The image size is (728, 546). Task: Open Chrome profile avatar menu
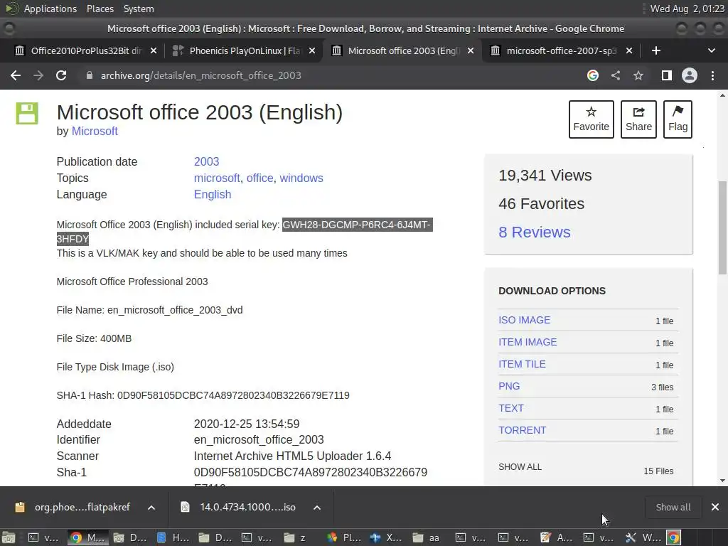(690, 75)
